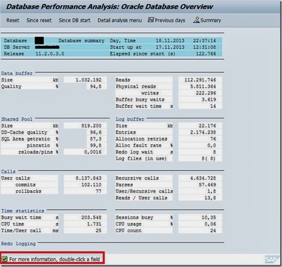
Task: Click the current time 22:37:14
Action: click(x=204, y=40)
